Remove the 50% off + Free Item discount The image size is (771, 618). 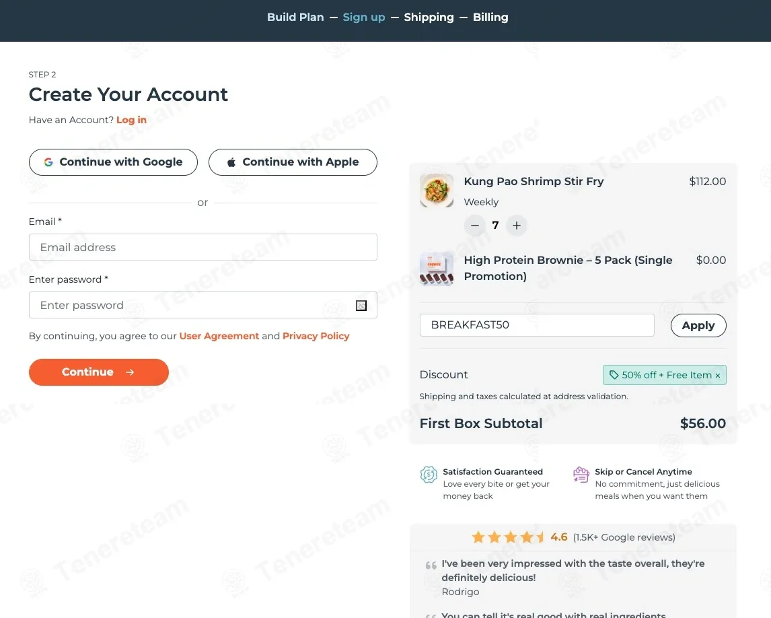point(717,376)
